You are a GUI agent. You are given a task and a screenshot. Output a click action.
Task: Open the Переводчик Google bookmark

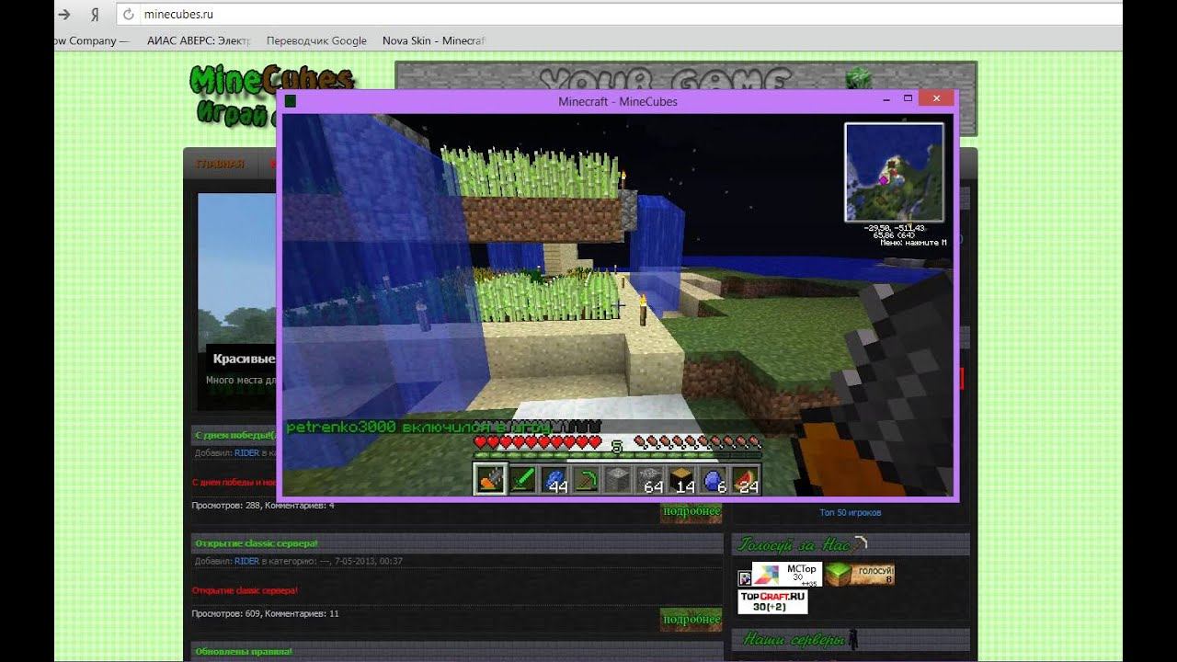coord(316,40)
